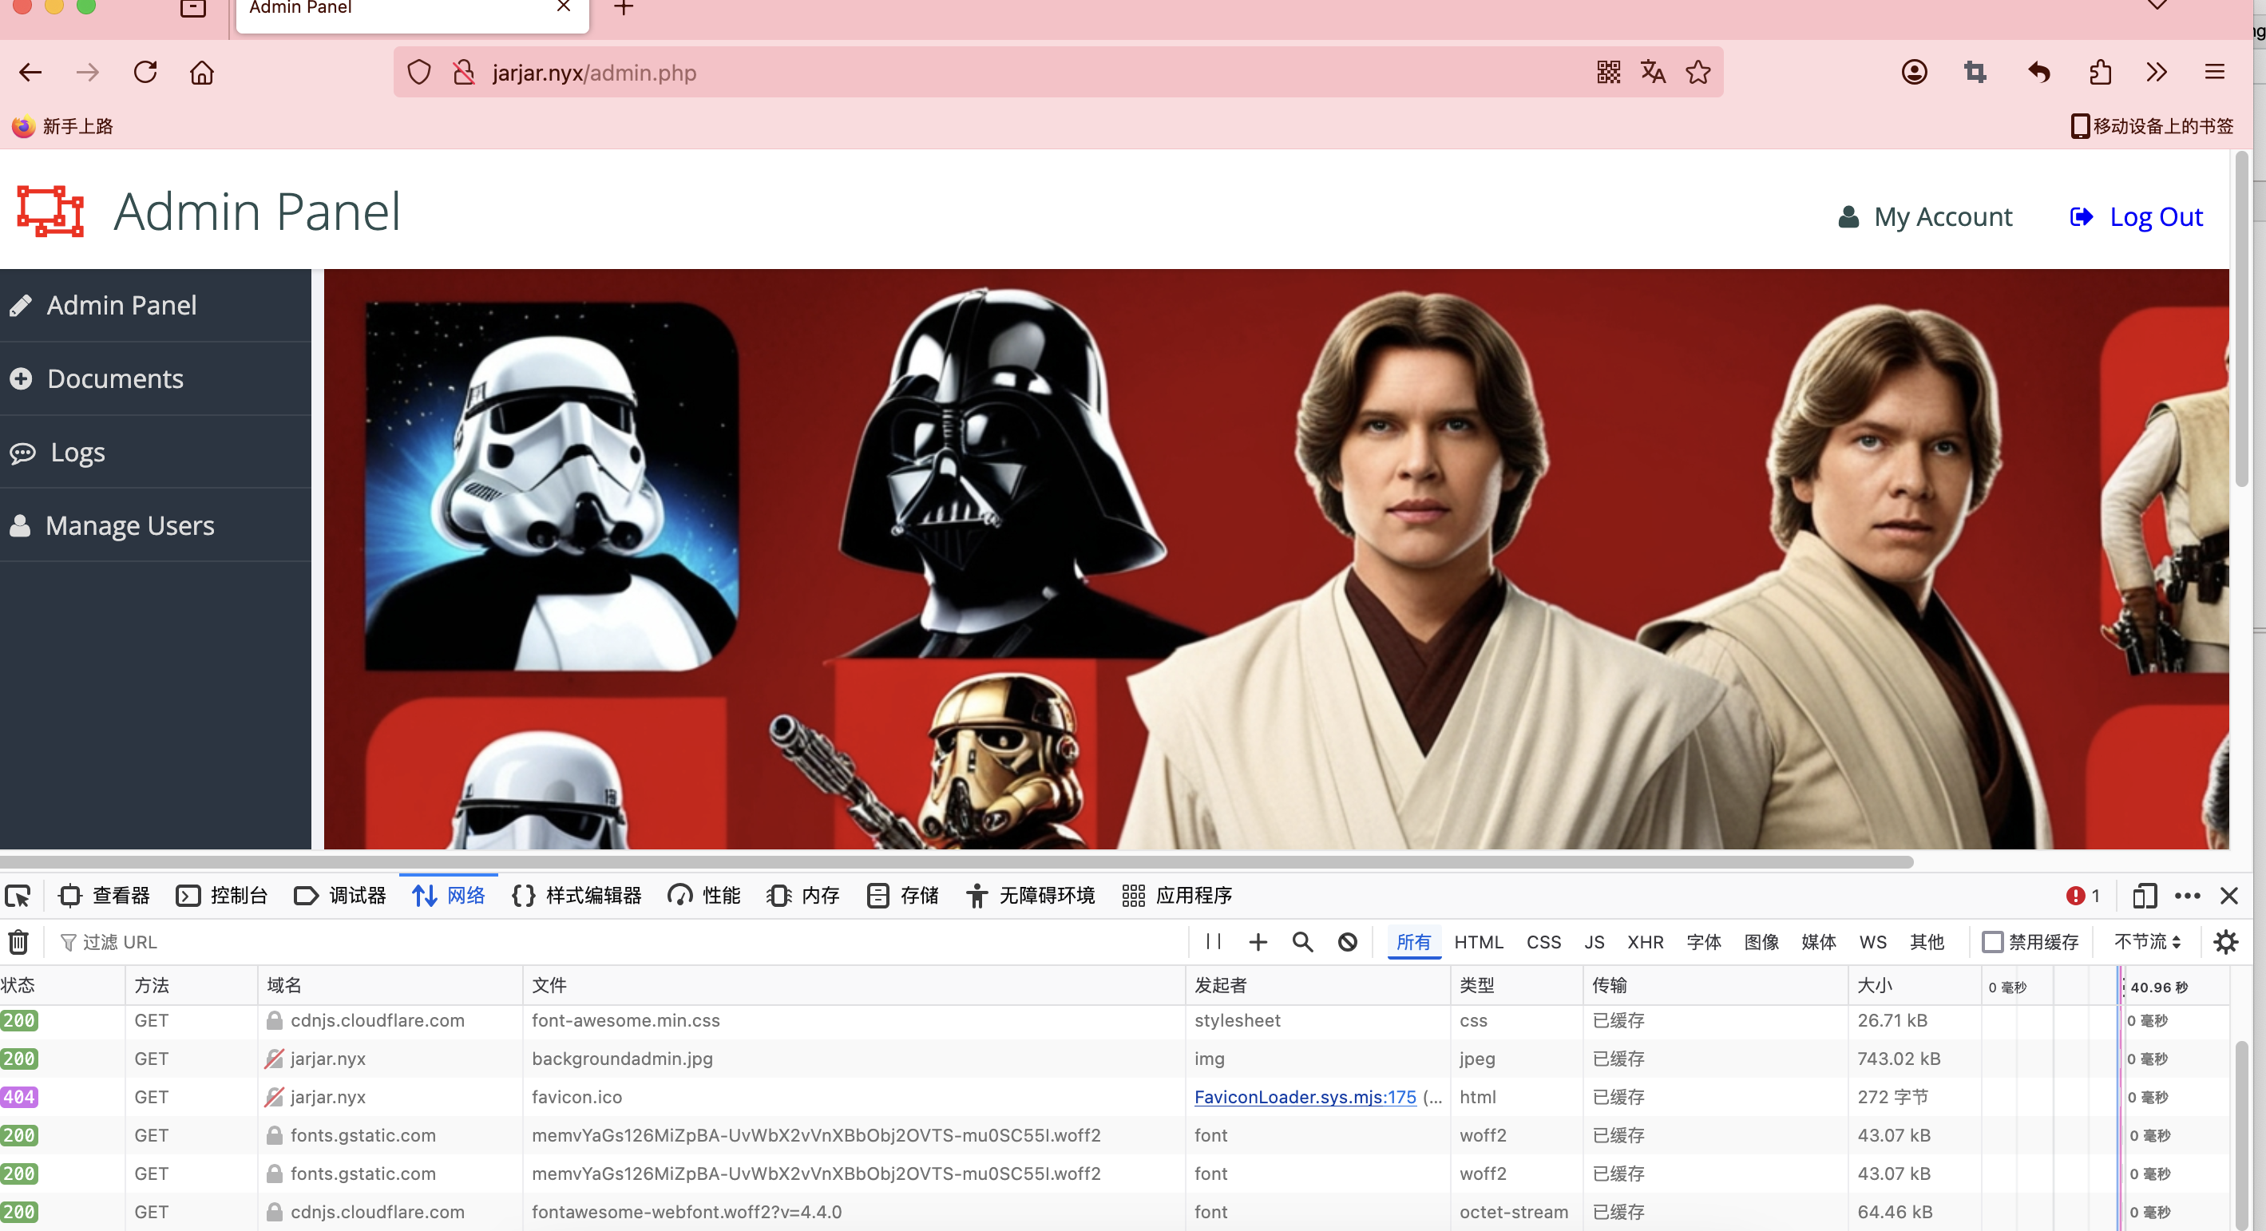Expand devtools three-dot options menu
The width and height of the screenshot is (2266, 1231).
(x=2187, y=896)
